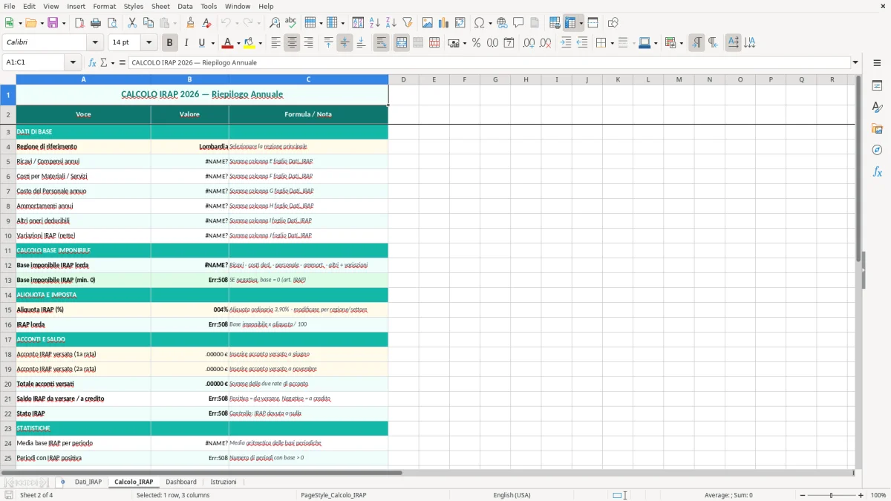
Task: Switch to the Istruzioni sheet tab
Action: click(223, 482)
